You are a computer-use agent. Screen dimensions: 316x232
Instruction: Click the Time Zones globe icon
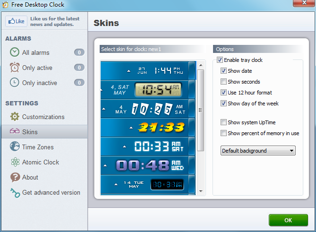tap(15, 147)
